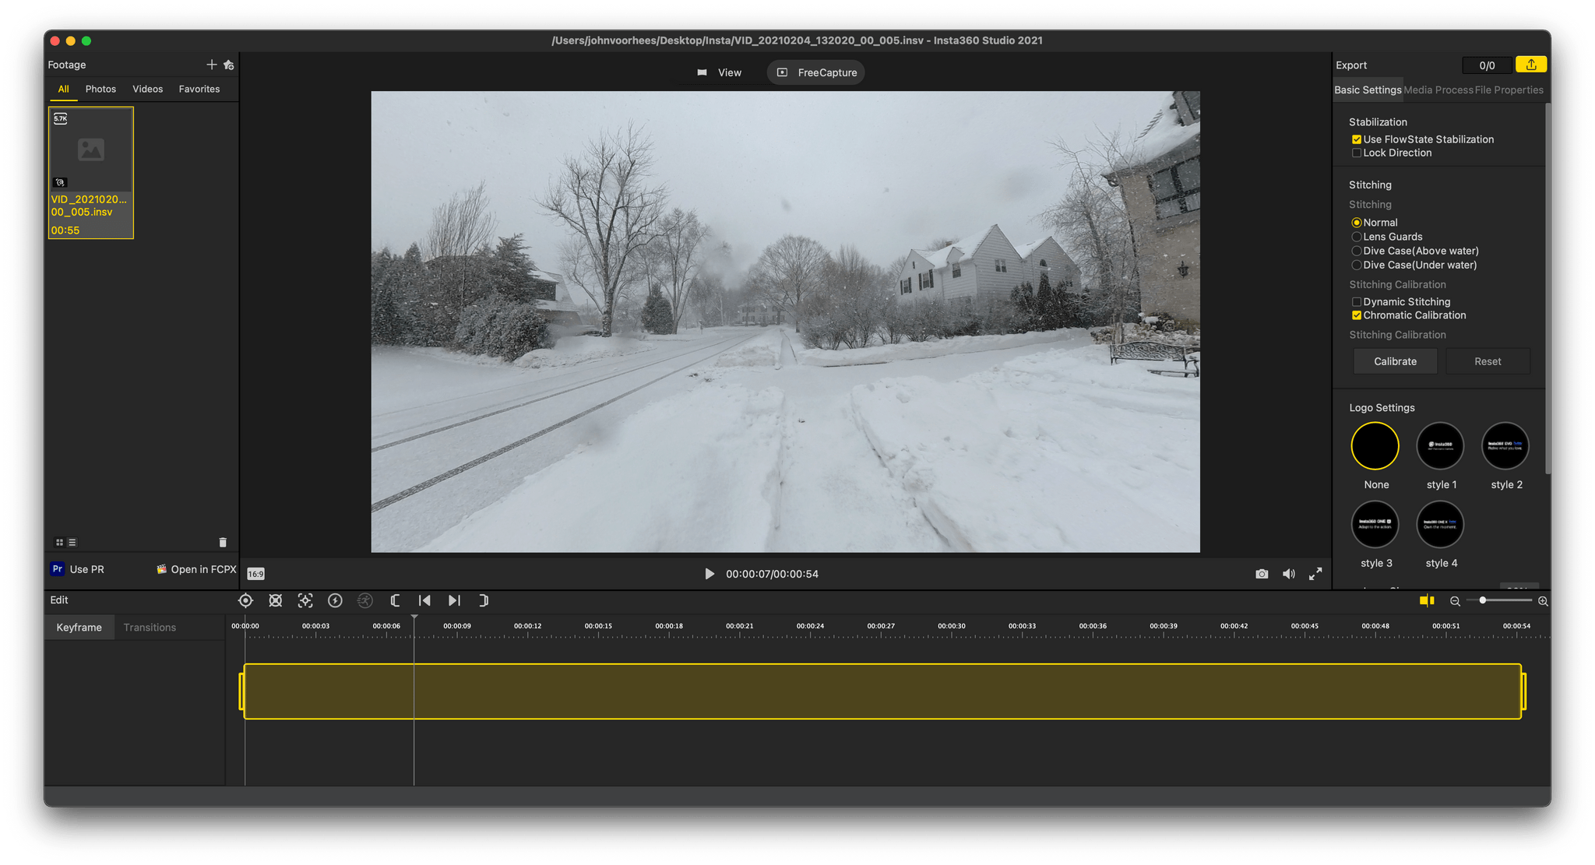Enable Deep Track with the crosshair frame icon
Image resolution: width=1595 pixels, height=865 pixels.
pyautogui.click(x=305, y=600)
